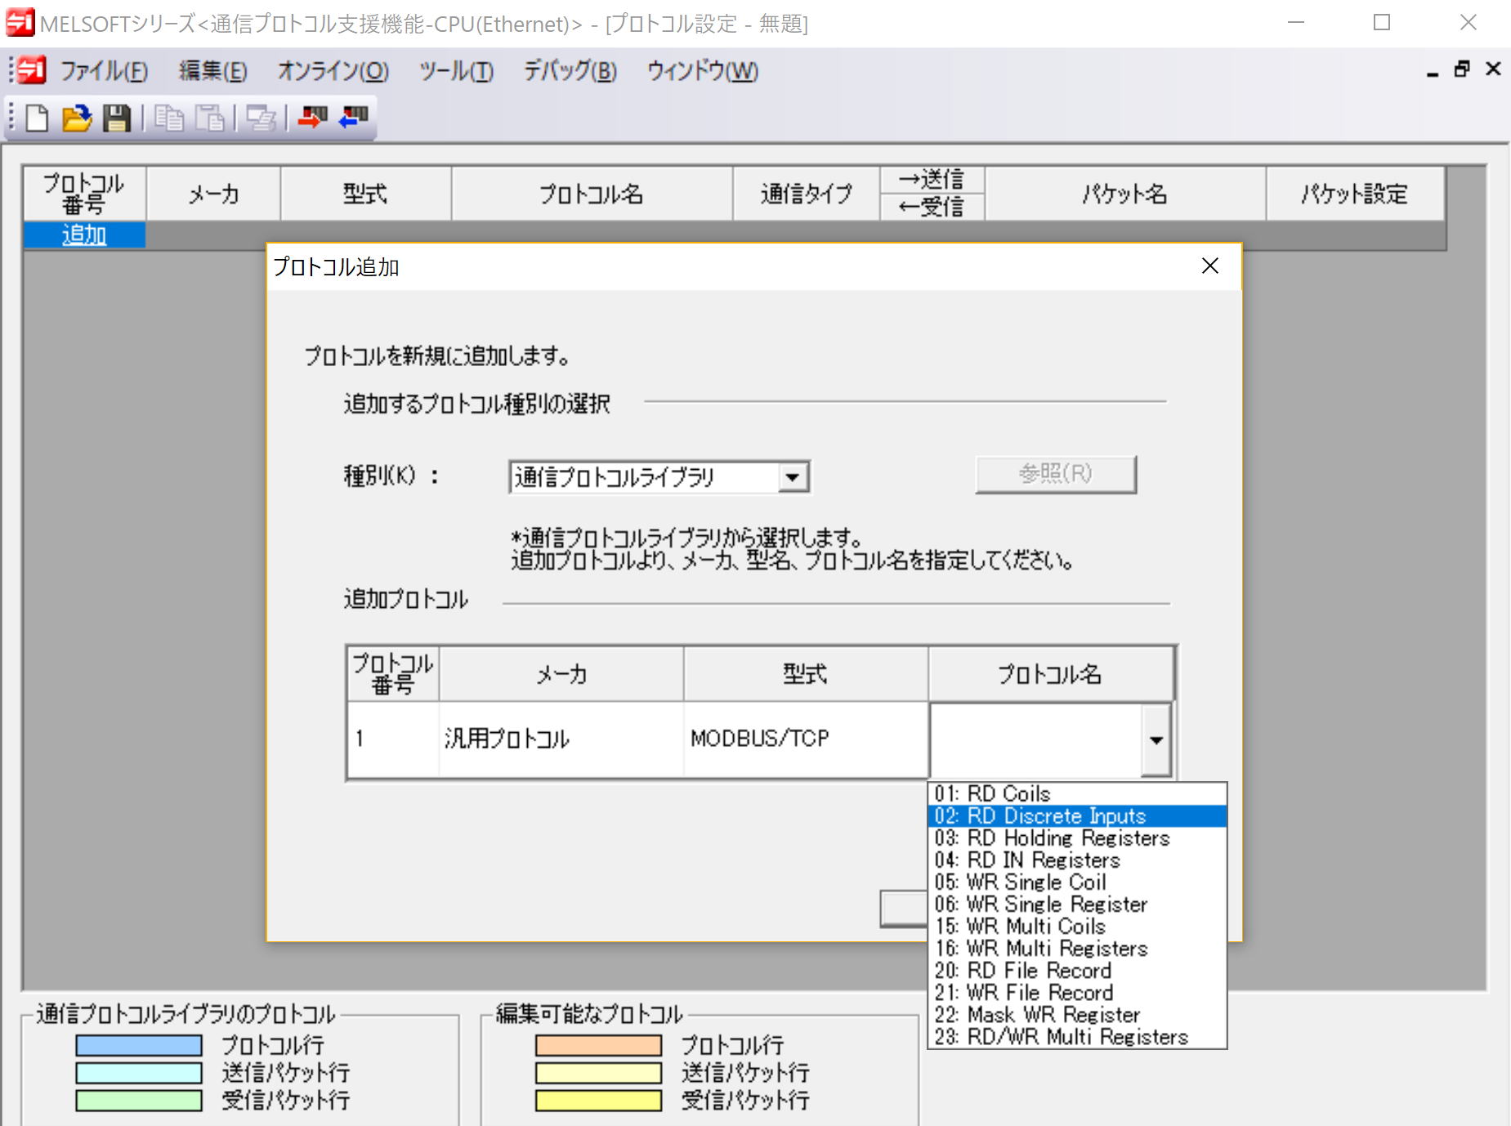Screen dimensions: 1511x1126
Task: Maximize the MELSOFT main window
Action: pos(1382,23)
